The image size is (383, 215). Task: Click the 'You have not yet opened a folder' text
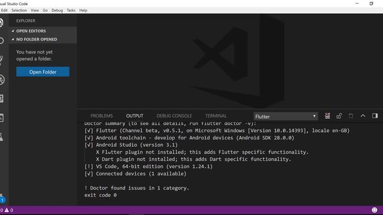click(35, 56)
